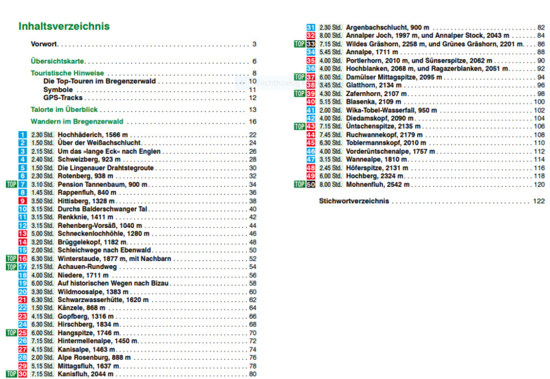
Task: Click the red tour number 30 badge
Action: [x=23, y=374]
